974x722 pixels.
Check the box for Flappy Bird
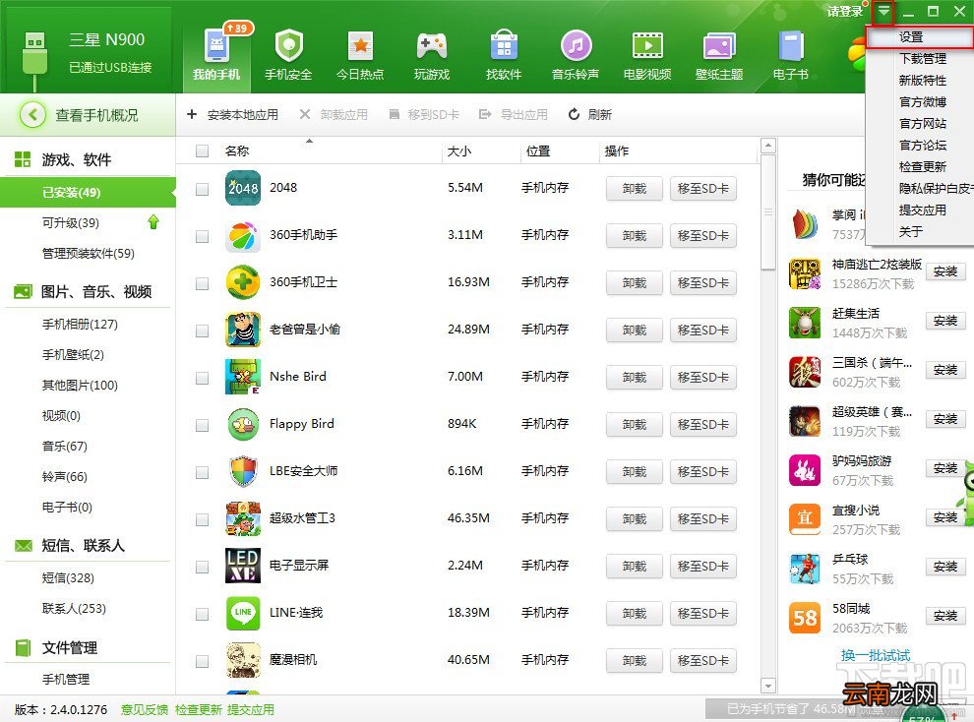click(x=202, y=425)
